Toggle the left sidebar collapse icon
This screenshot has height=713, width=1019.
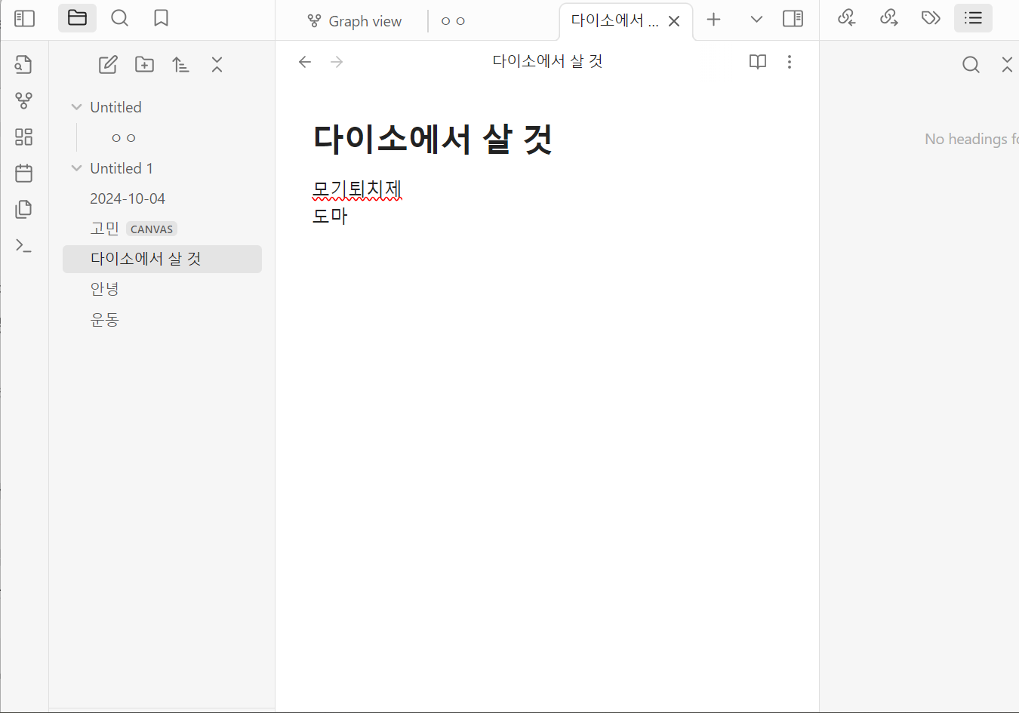(24, 18)
